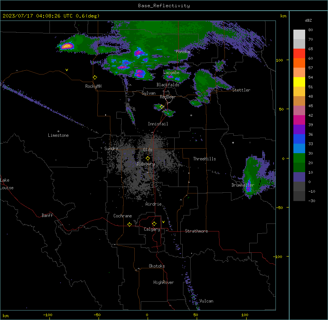Viewport: 328px width, 320px height.
Task: Click the Base_Reflectivity title text
Action: pos(164,6)
